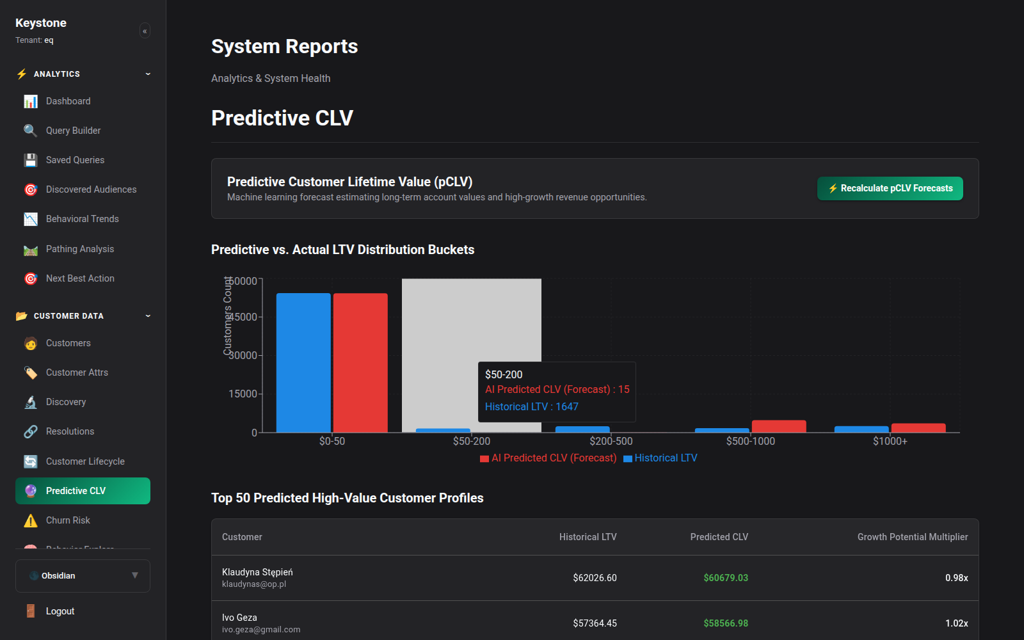
Task: Collapse the sidebar with the chevron button
Action: pyautogui.click(x=145, y=31)
